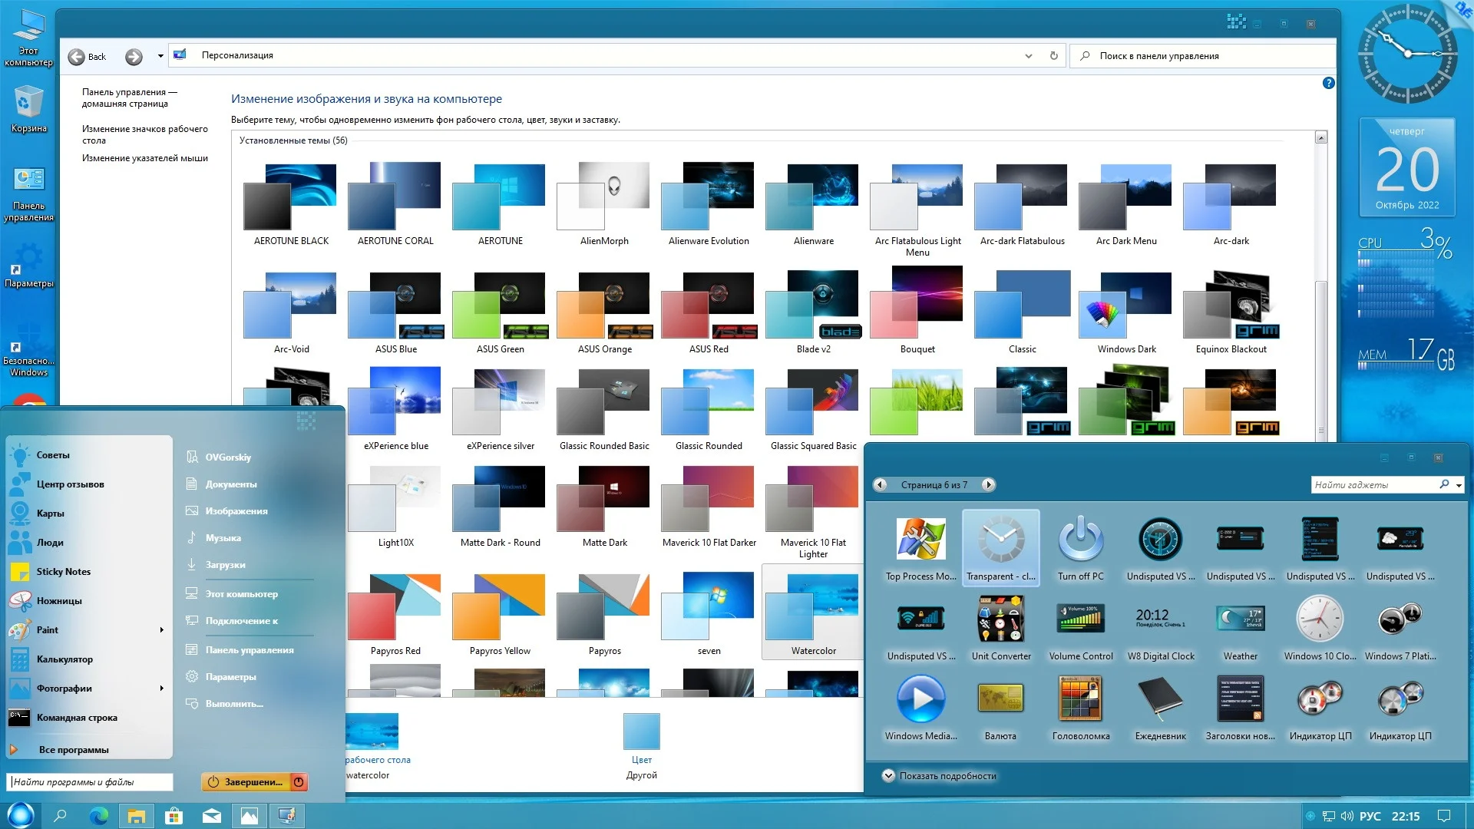
Task: Open the Color swatch setting
Action: 641,732
